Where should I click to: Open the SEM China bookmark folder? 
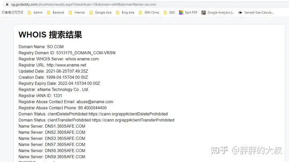149,12
